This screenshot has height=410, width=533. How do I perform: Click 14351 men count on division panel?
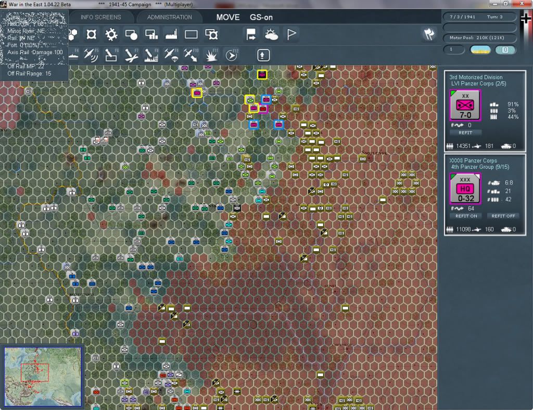pyautogui.click(x=463, y=146)
